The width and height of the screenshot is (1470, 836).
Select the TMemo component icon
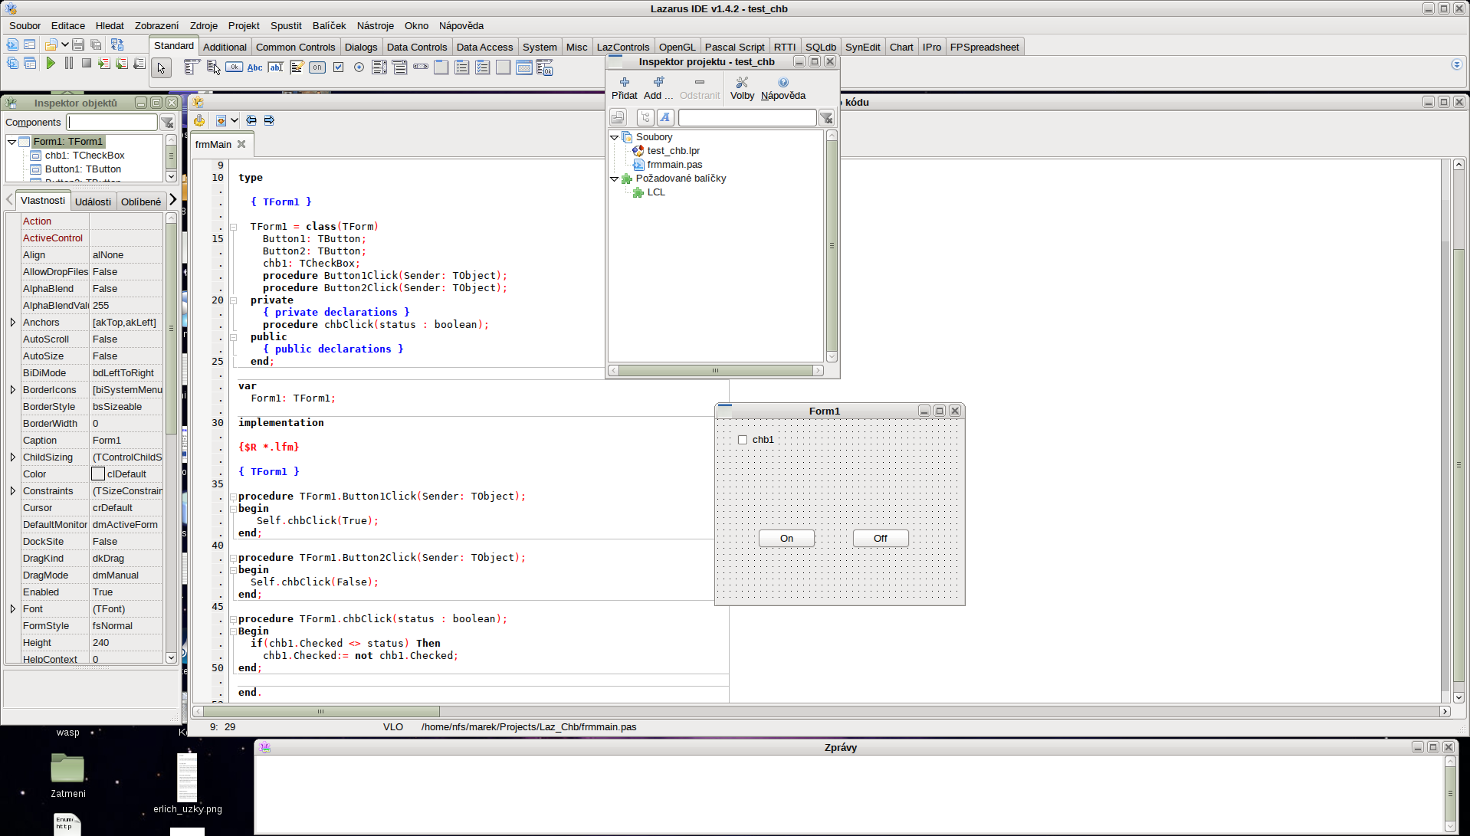coord(297,67)
